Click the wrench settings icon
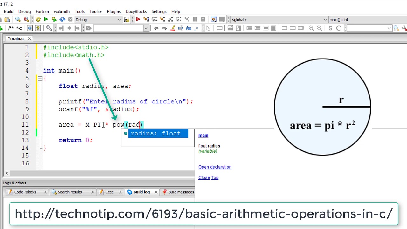 pyautogui.click(x=49, y=28)
